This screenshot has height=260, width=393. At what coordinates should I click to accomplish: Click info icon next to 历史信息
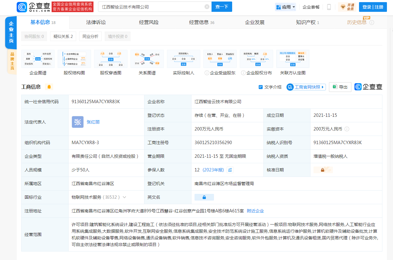point(372,22)
